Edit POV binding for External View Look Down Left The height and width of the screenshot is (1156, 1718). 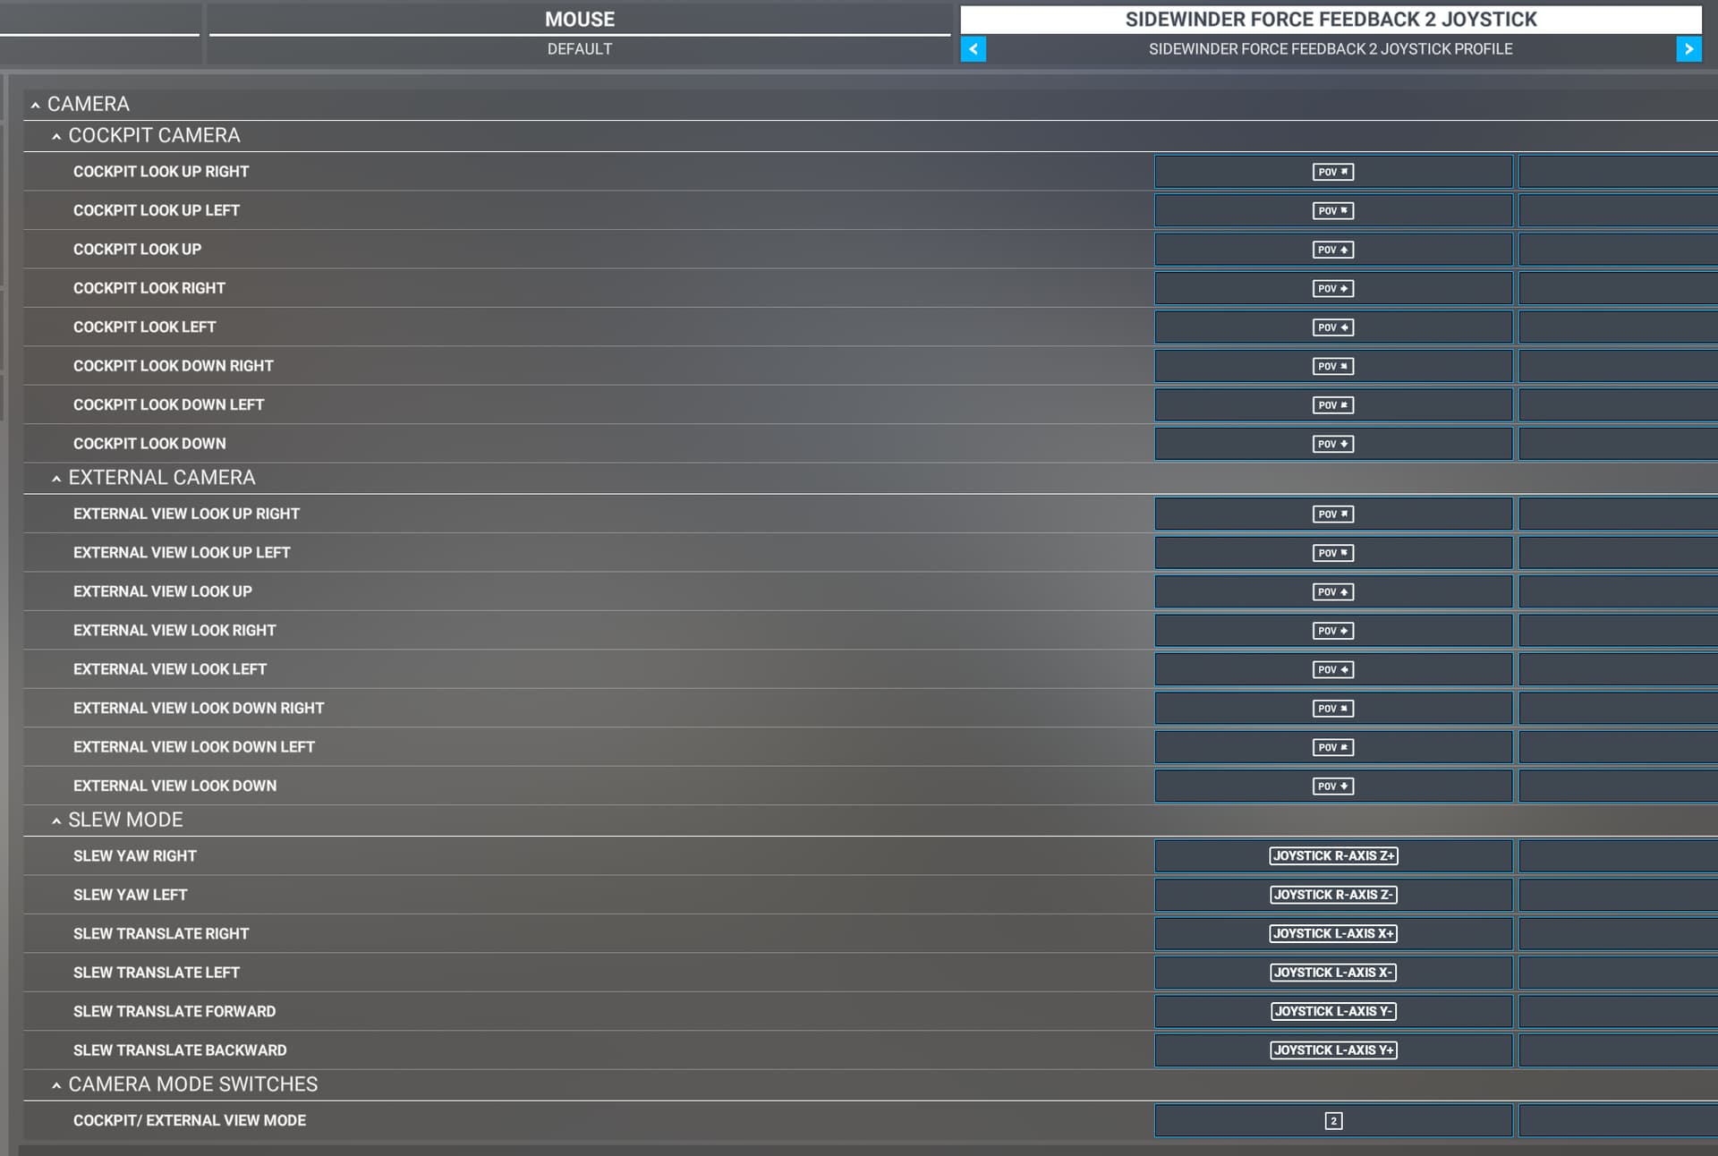point(1333,747)
